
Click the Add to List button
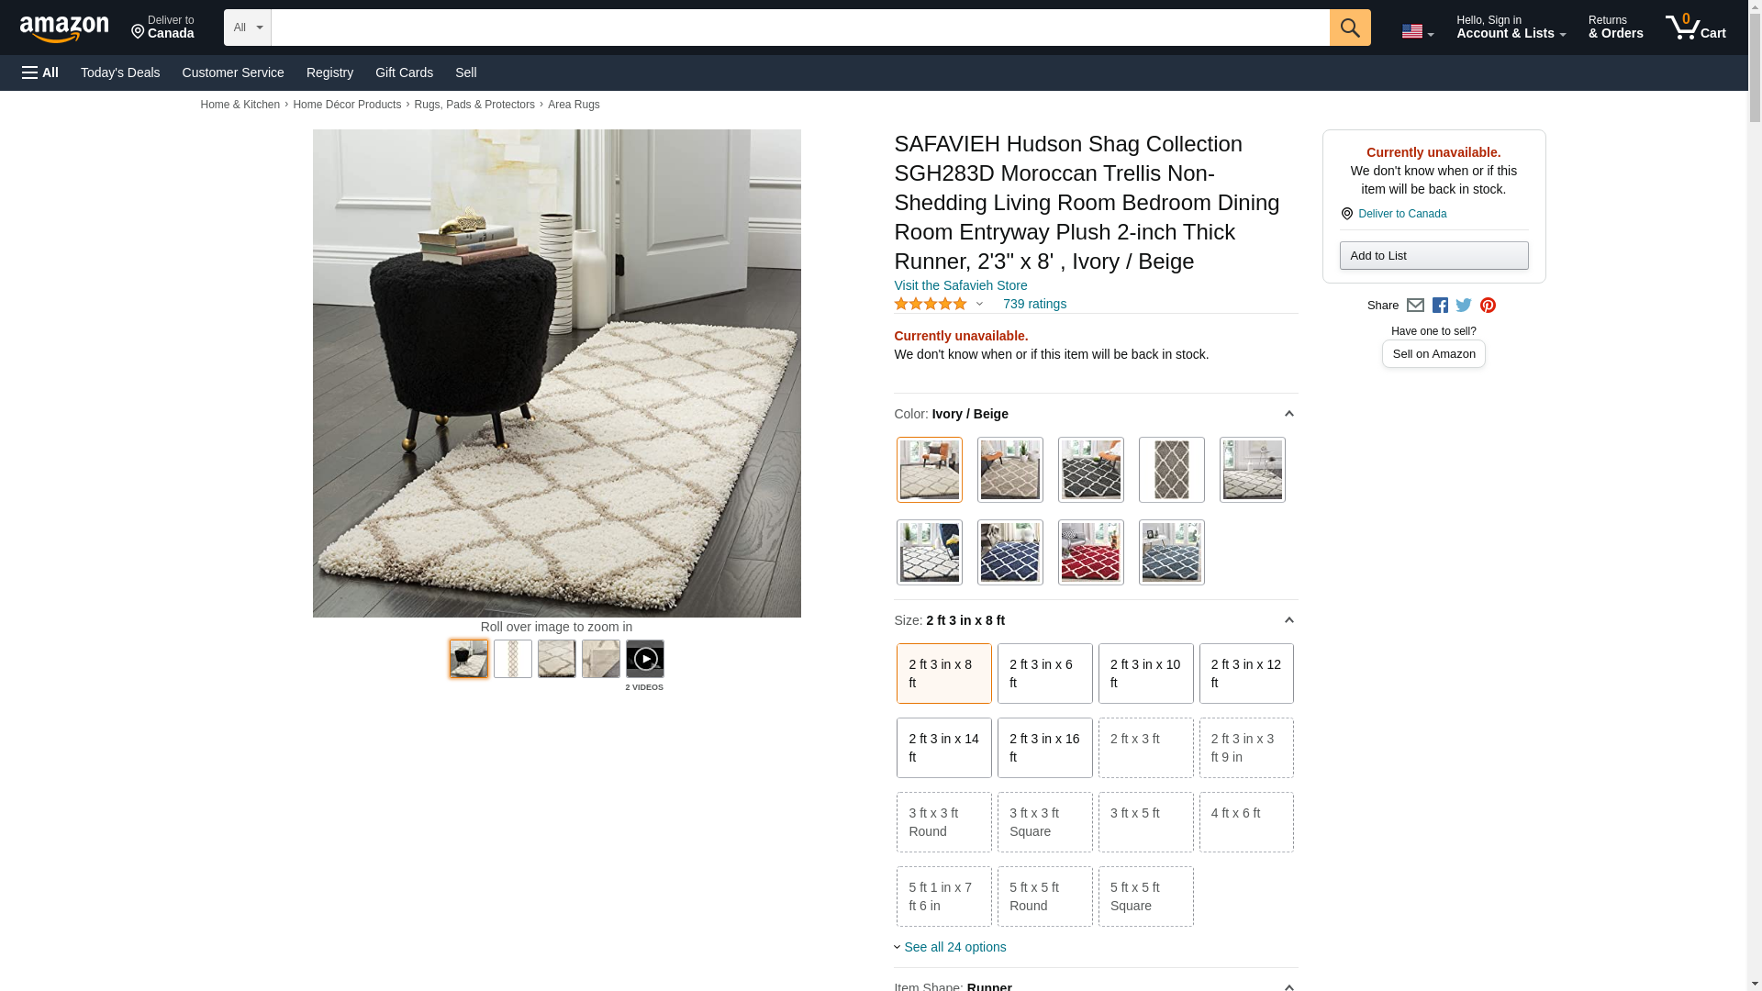1433,256
